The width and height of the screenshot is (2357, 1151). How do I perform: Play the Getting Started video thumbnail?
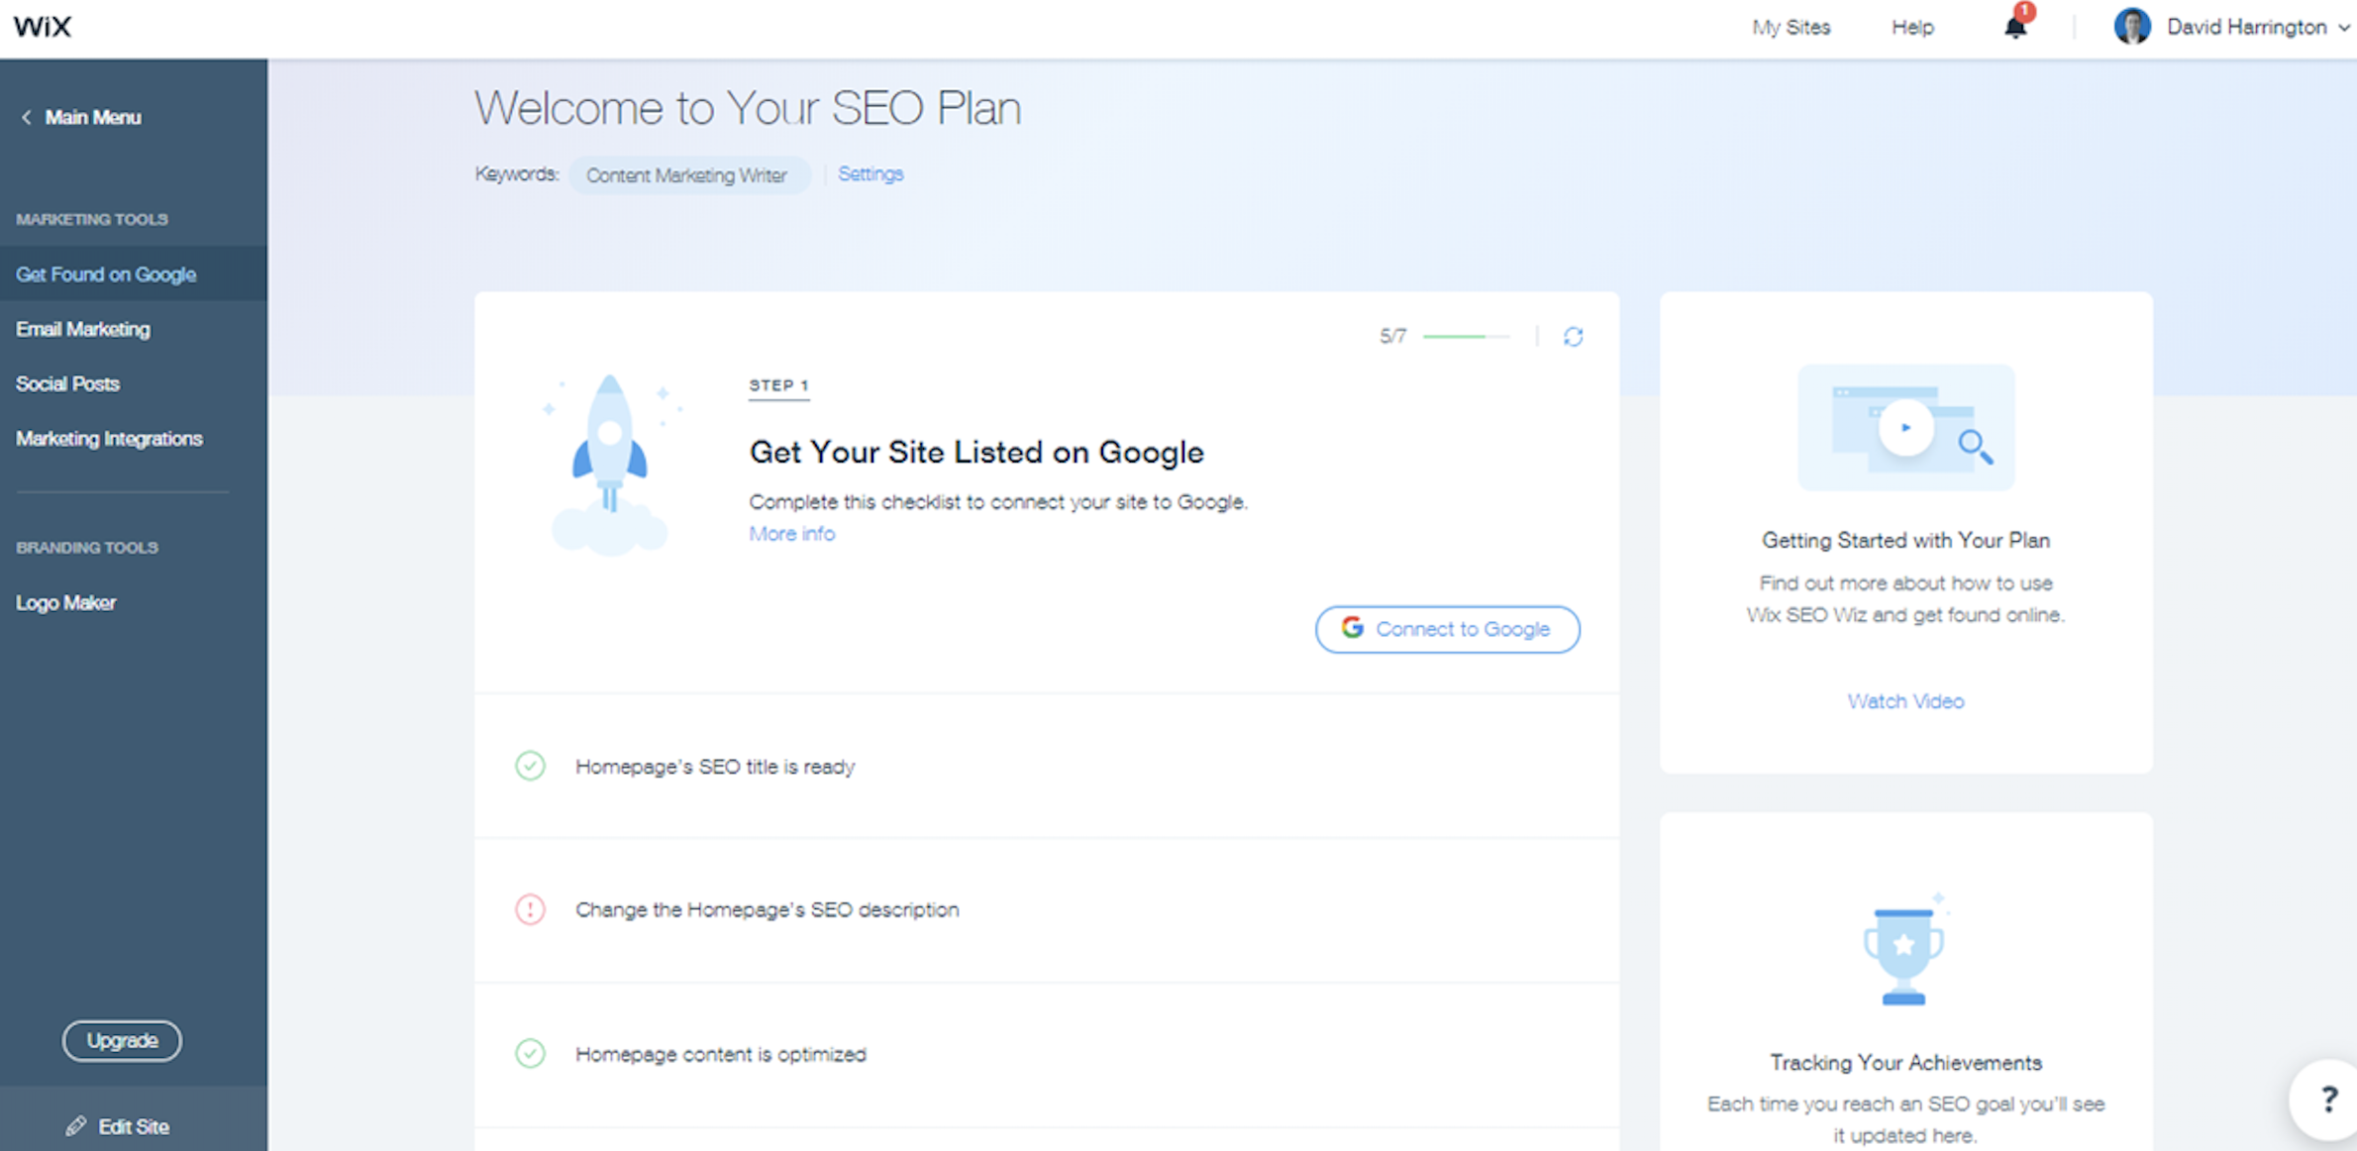[x=1905, y=428]
